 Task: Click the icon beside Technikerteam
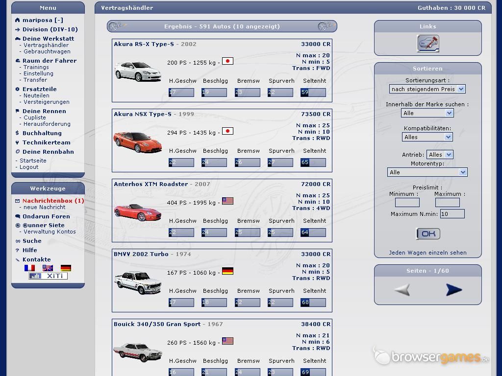coord(18,142)
